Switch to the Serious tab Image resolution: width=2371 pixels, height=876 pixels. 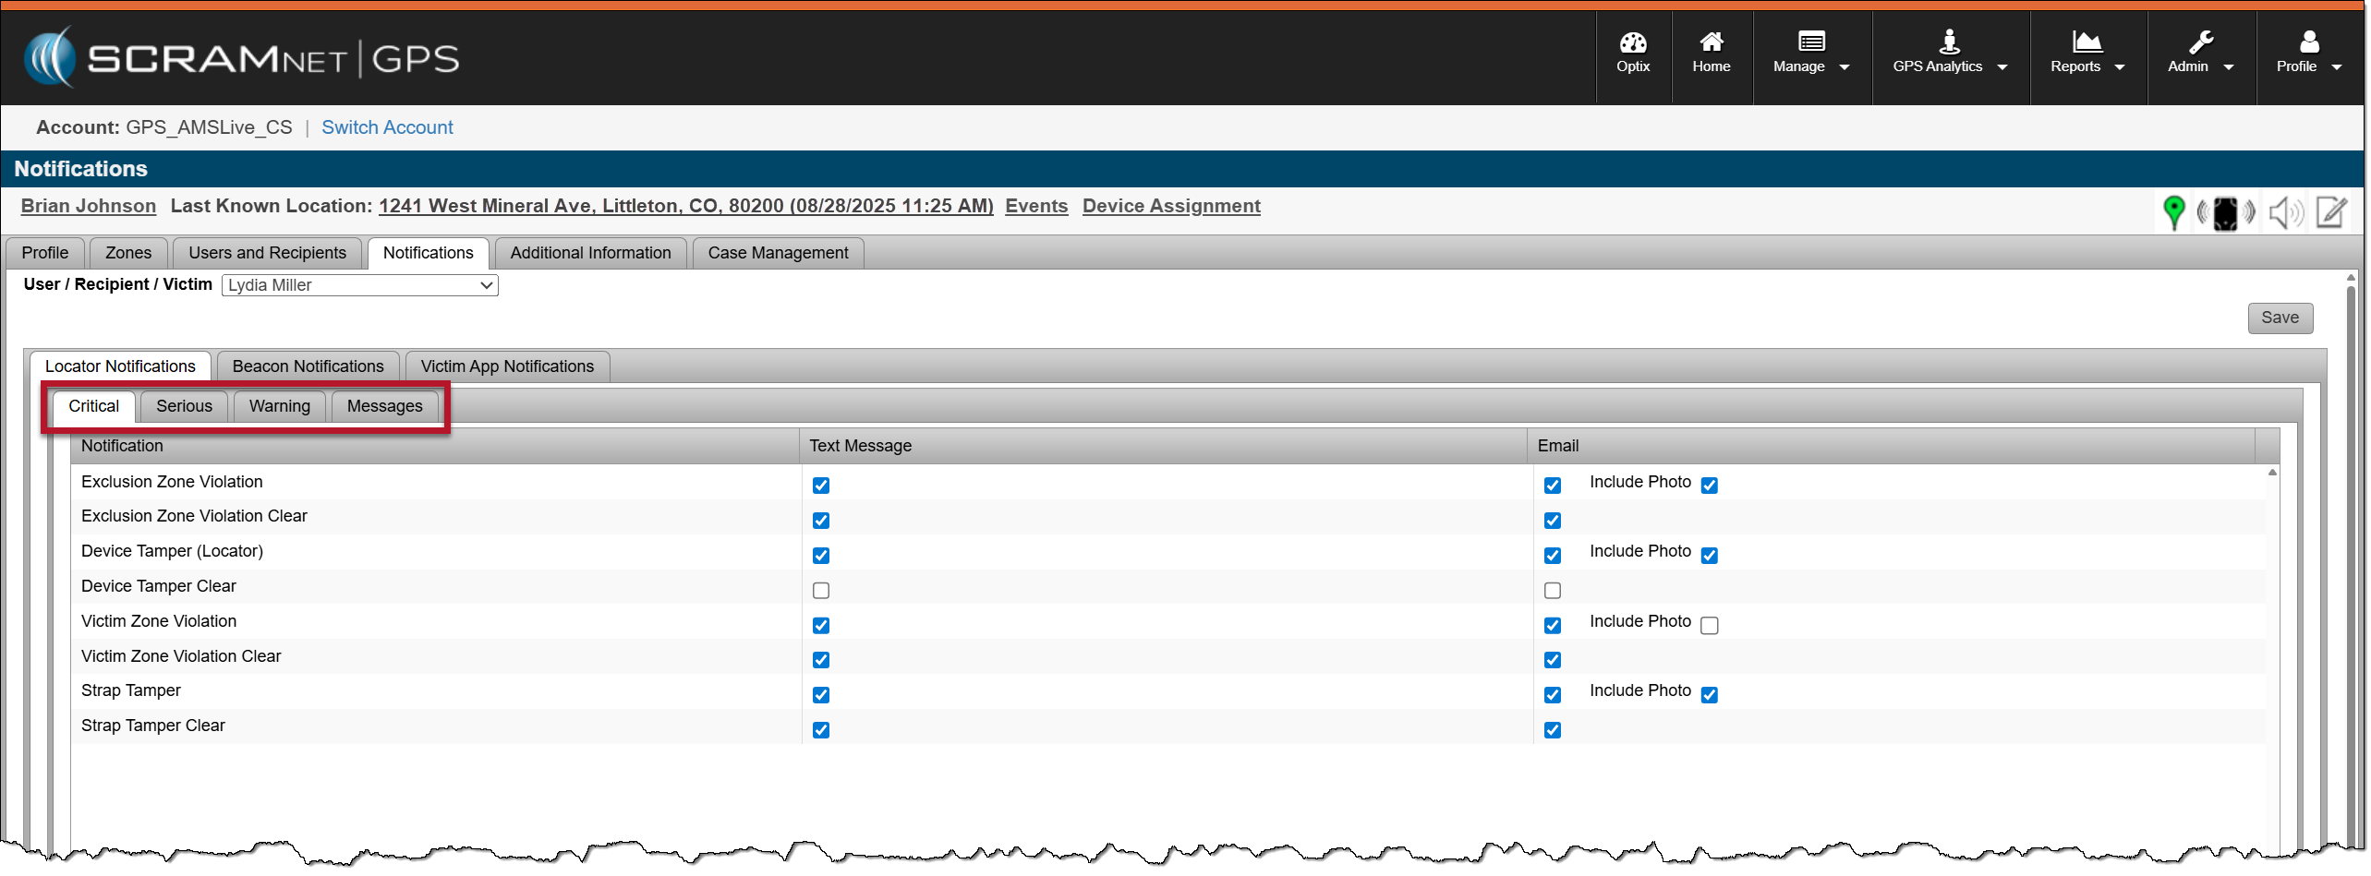(x=184, y=406)
